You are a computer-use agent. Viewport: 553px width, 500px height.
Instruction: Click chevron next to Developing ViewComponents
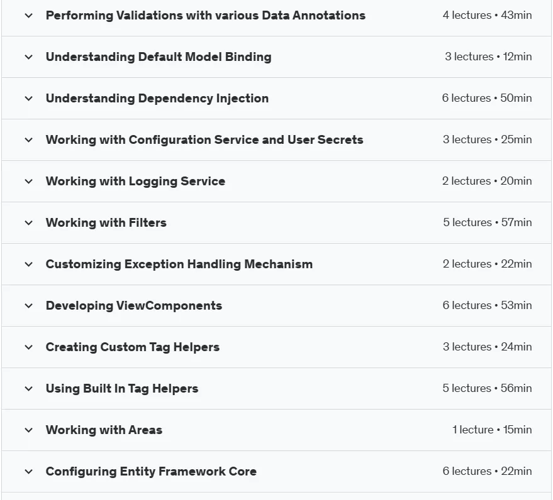(x=28, y=306)
